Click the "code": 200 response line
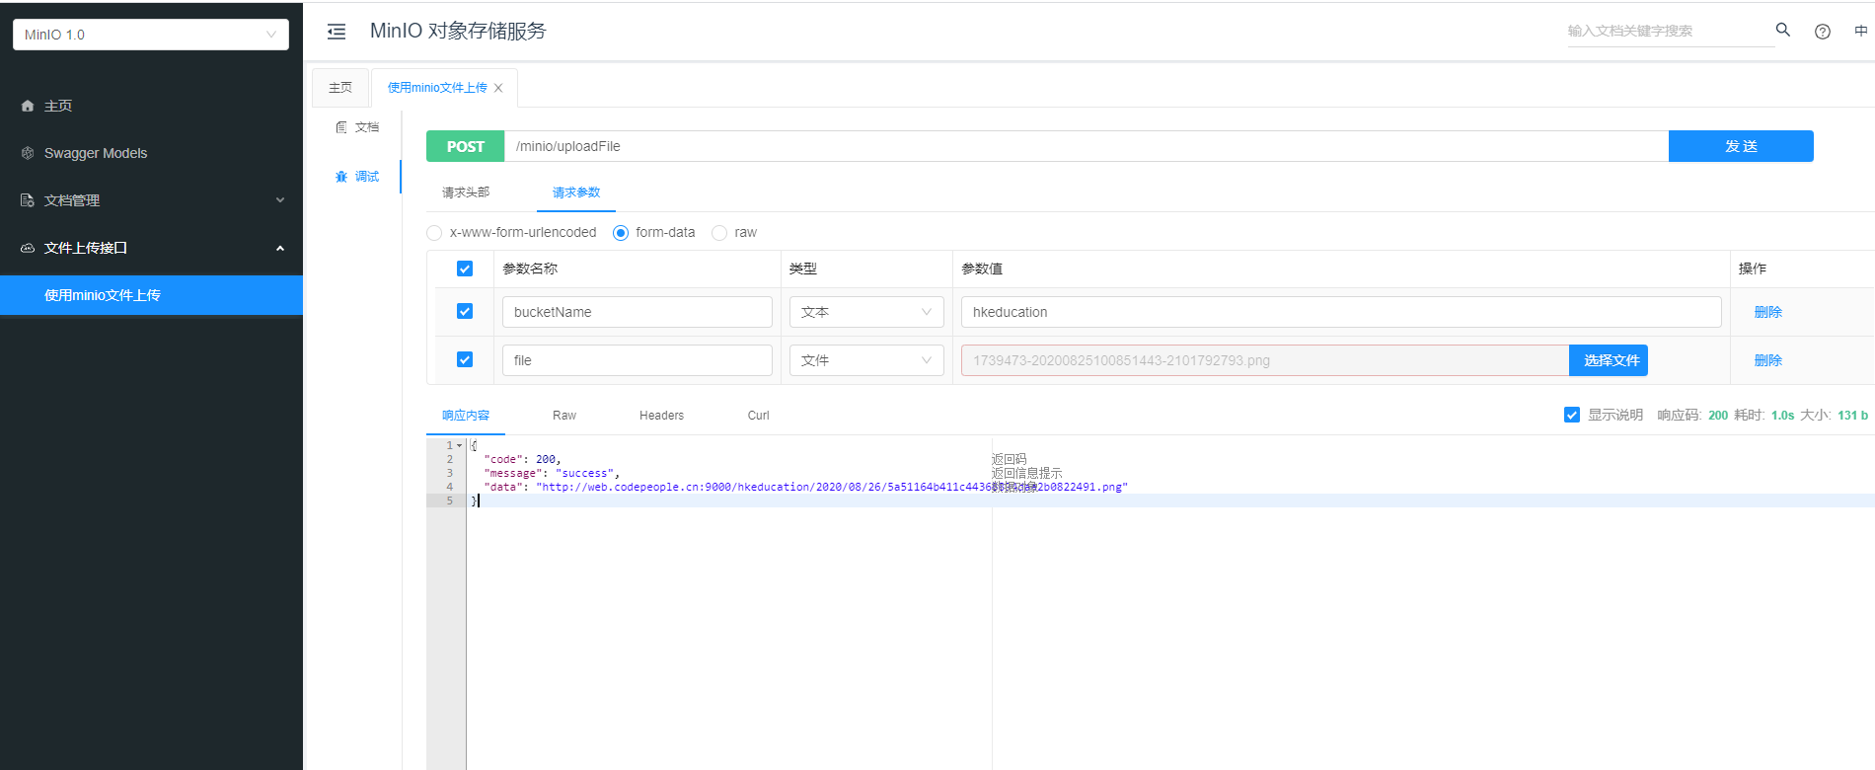Viewport: 1875px width, 770px height. (x=523, y=459)
